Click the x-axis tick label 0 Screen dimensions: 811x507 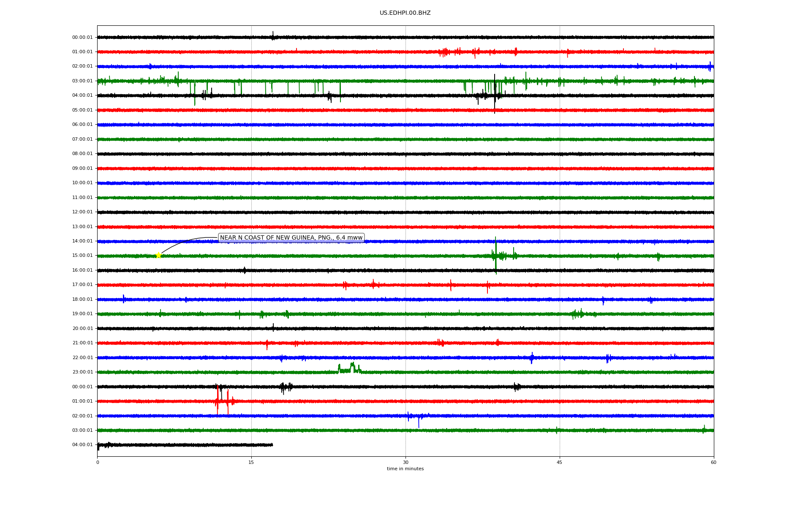tap(98, 462)
